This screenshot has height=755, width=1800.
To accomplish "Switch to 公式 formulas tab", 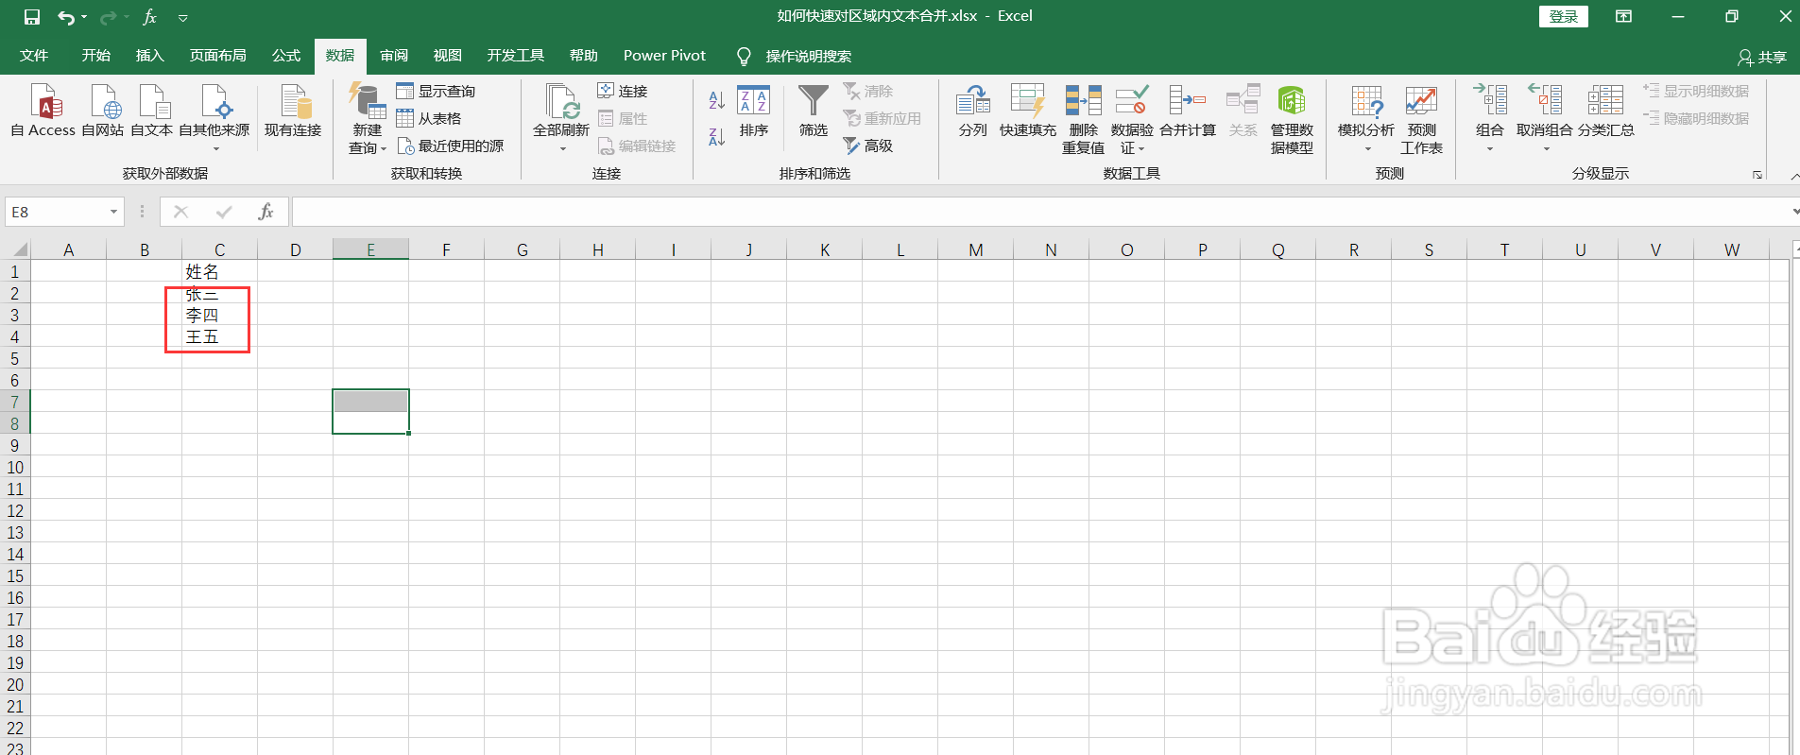I will [286, 56].
